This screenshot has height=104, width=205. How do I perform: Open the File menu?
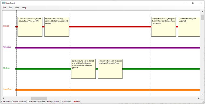(x=4, y=8)
